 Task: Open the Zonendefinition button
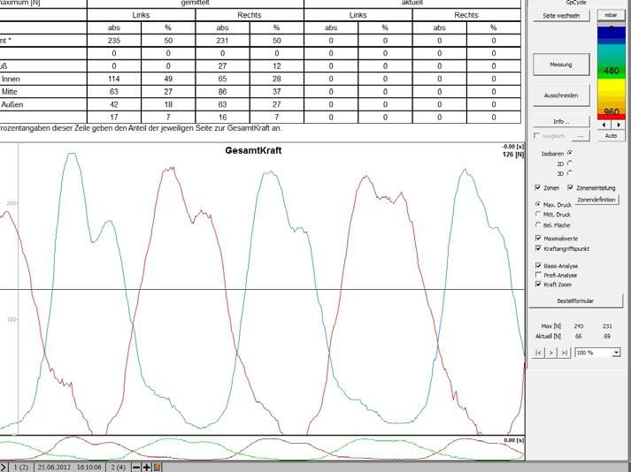[597, 200]
